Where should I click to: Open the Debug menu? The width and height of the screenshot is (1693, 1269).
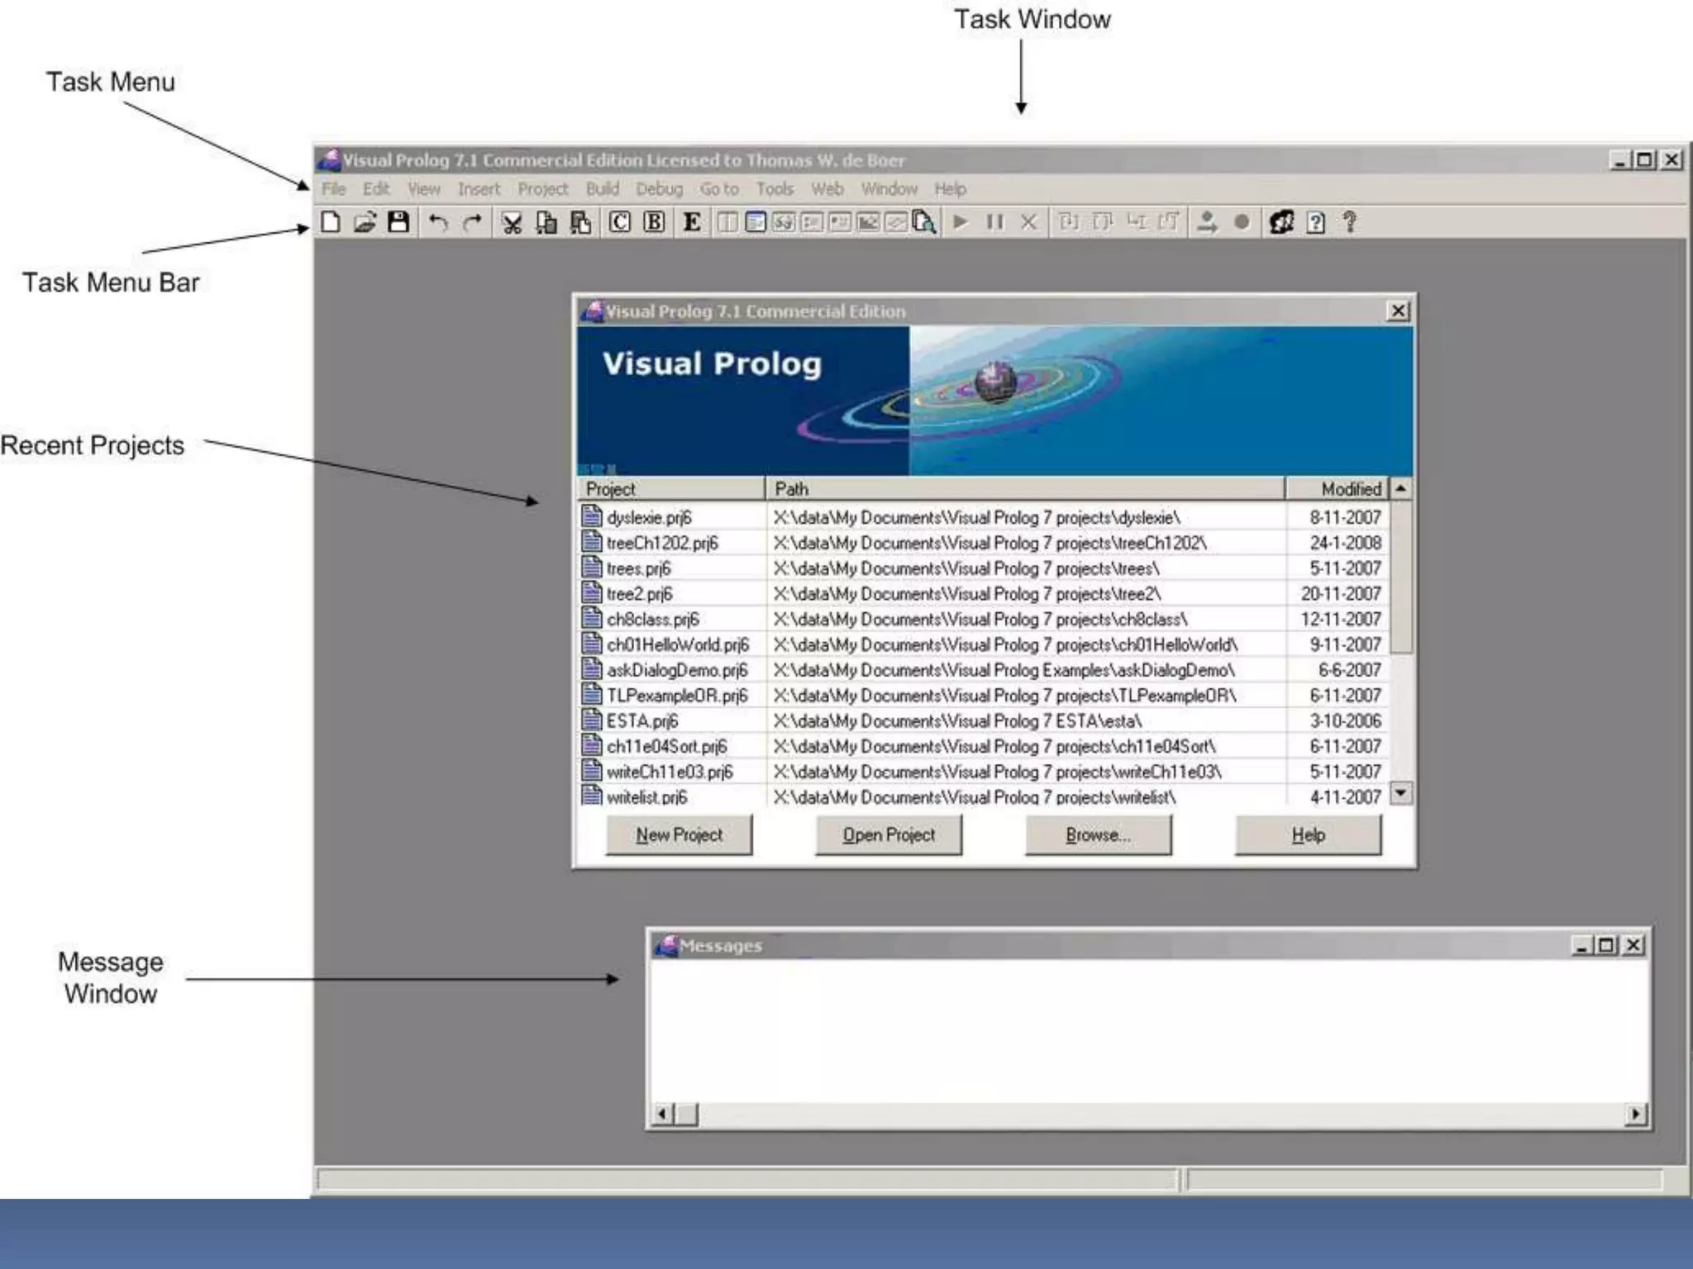[x=659, y=189]
